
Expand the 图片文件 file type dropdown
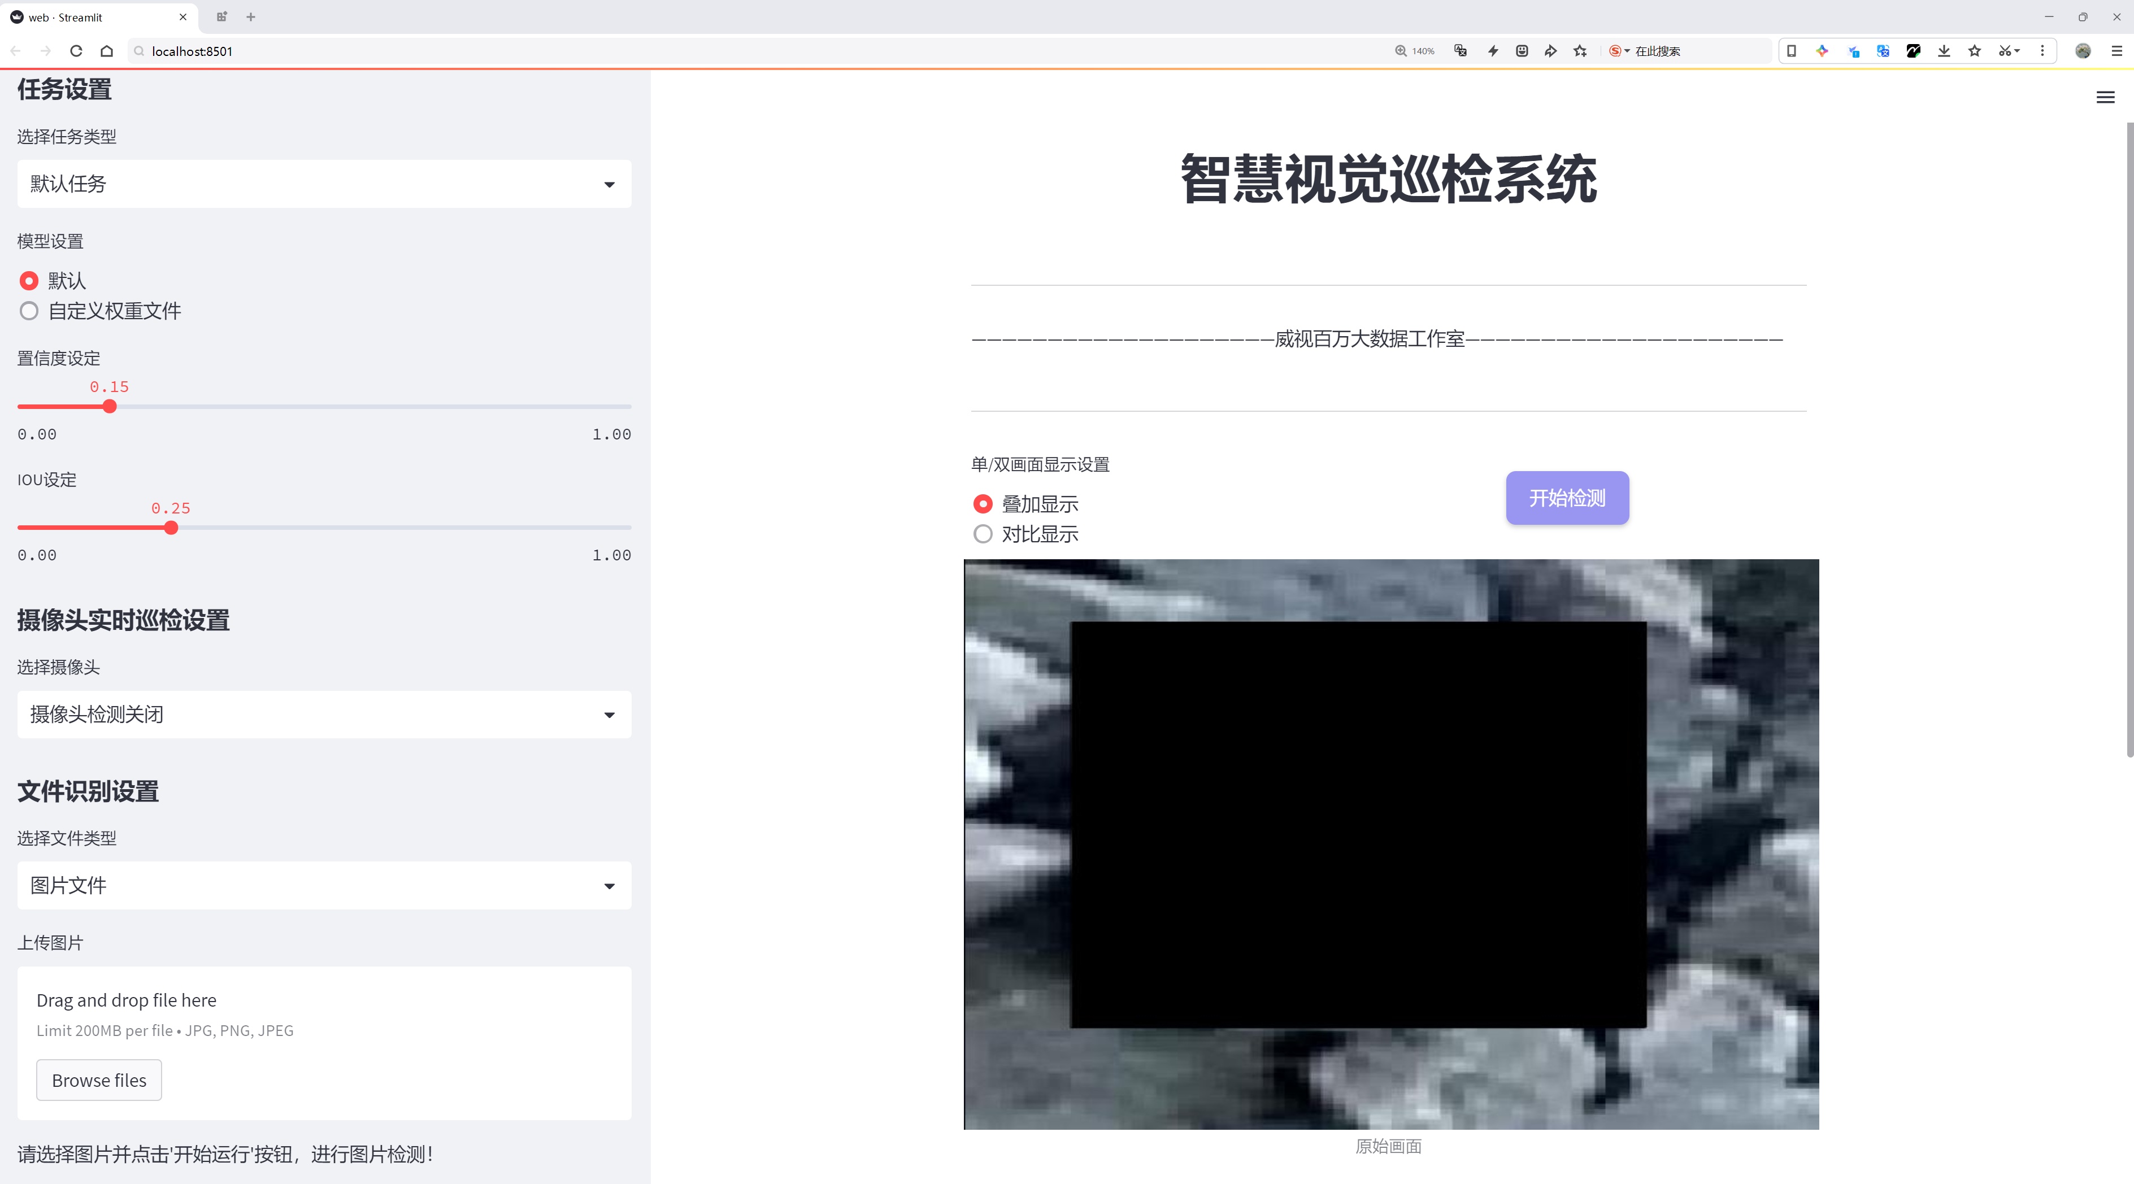pos(324,885)
